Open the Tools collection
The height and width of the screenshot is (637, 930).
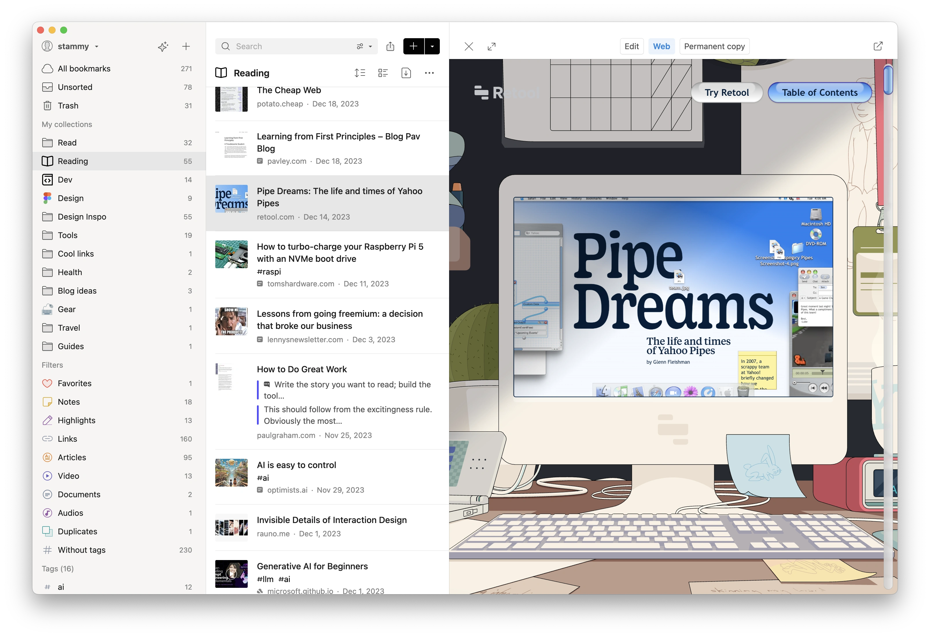pyautogui.click(x=119, y=235)
